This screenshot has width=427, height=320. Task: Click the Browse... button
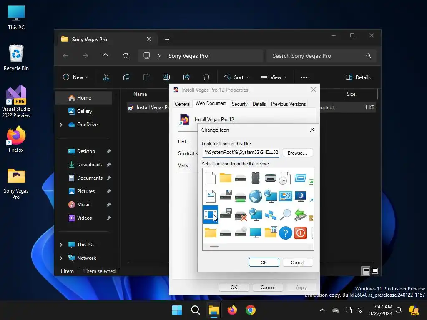point(298,152)
